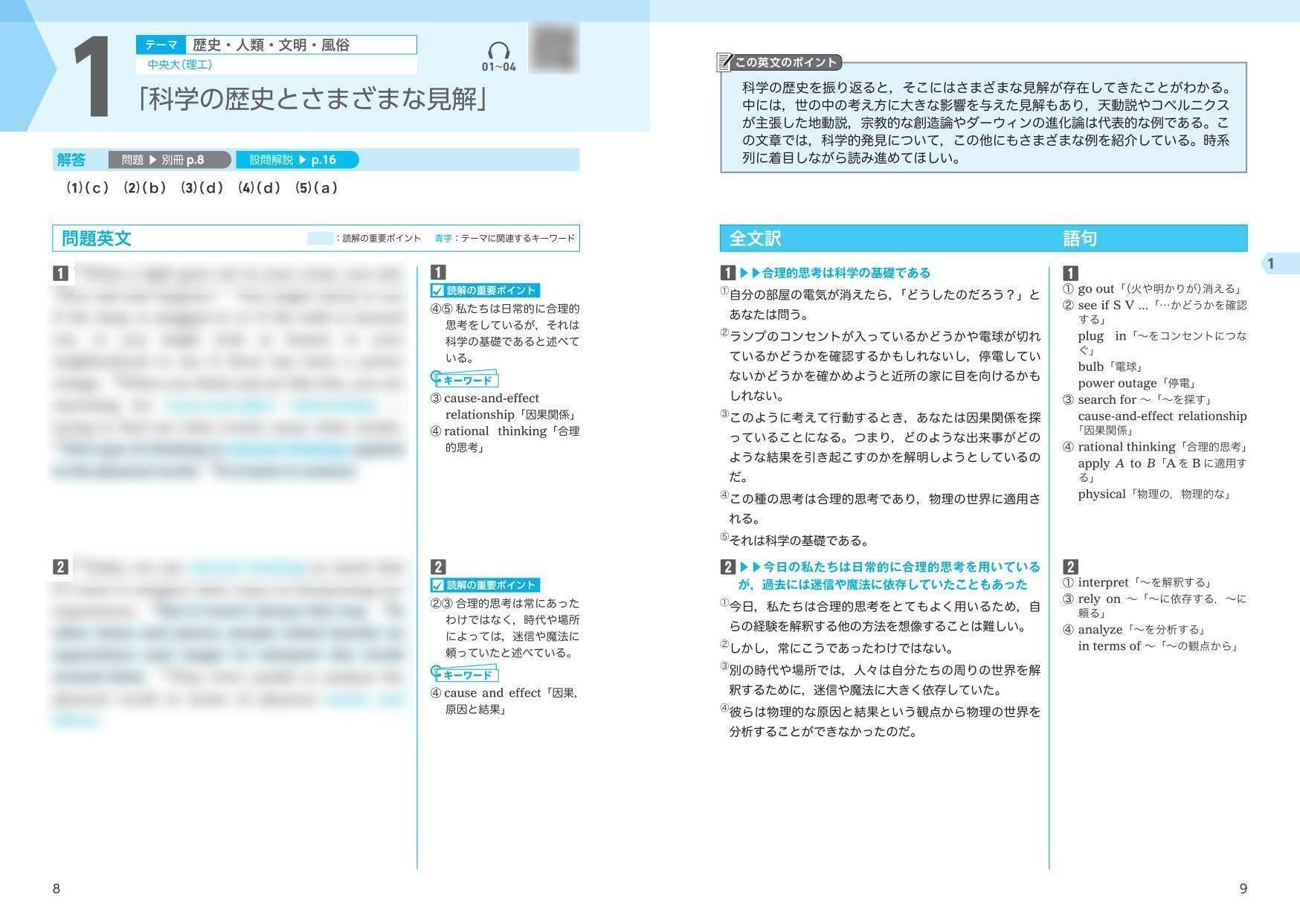Viewport: 1300px width, 922px height.
Task: Click the checkmark icon of paragraph 1's 読解の重要ポイント
Action: click(438, 291)
